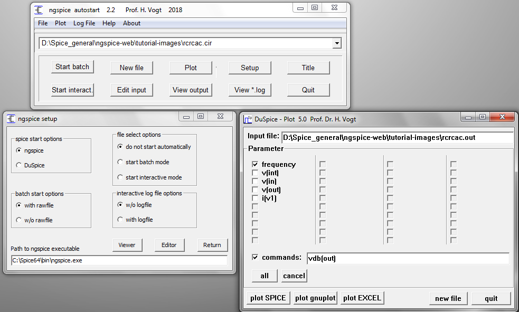Select w/o rawfile batch option
Screen dimensions: 519x312
20,220
